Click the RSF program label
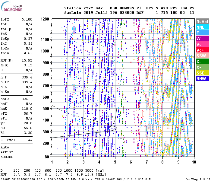211x181 pixels. pyautogui.click(x=140, y=13)
